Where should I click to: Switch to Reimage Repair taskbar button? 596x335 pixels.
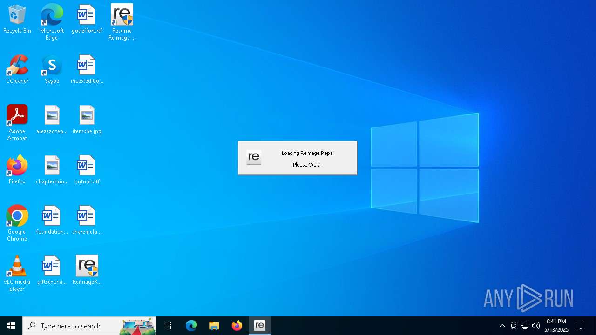[260, 326]
